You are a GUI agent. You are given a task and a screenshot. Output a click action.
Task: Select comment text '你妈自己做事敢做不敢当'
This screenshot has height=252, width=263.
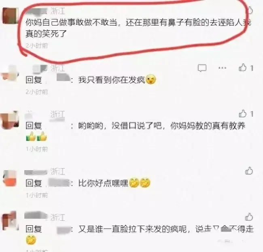tap(71, 23)
